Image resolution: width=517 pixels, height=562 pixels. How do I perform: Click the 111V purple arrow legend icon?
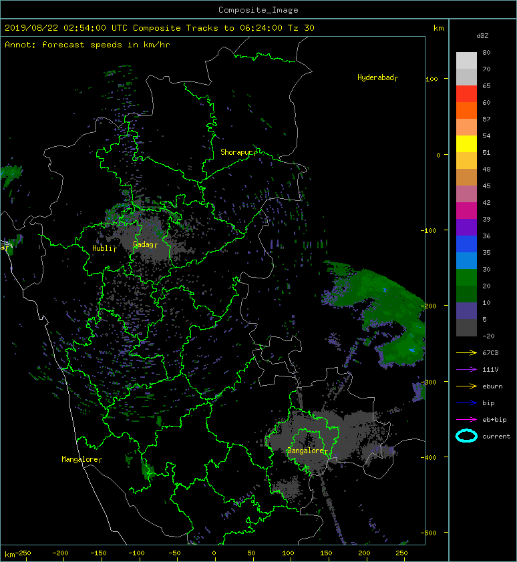pyautogui.click(x=466, y=370)
